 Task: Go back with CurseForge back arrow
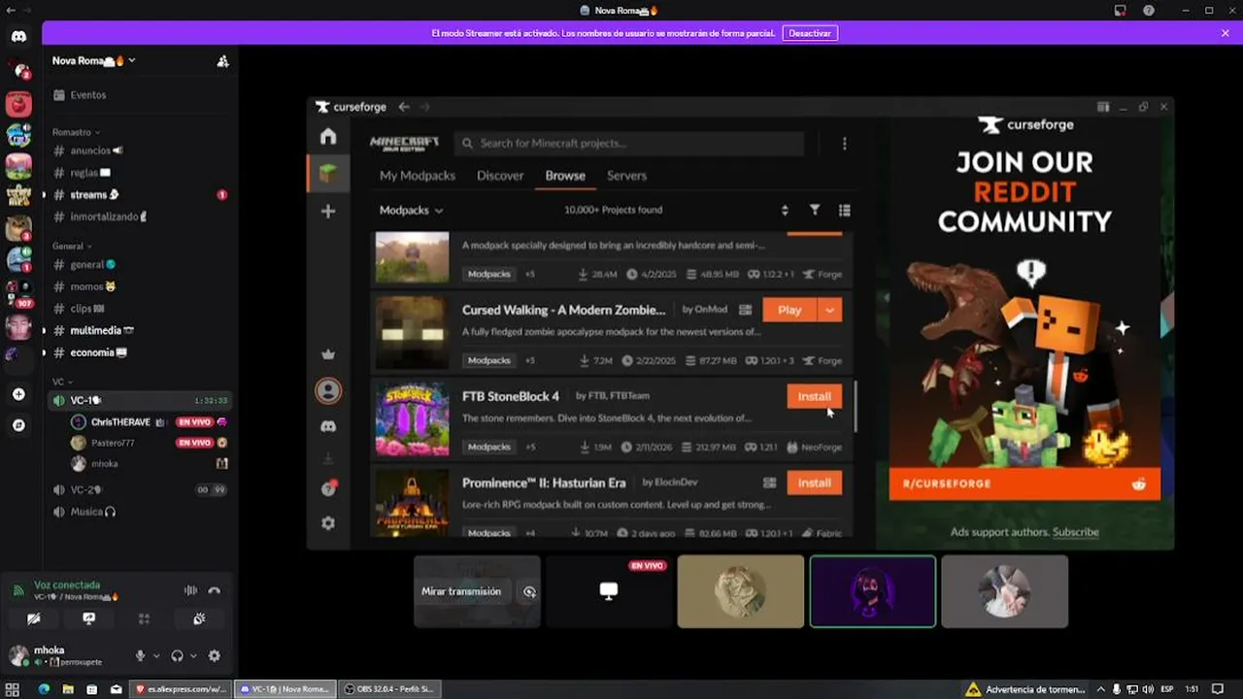(404, 107)
